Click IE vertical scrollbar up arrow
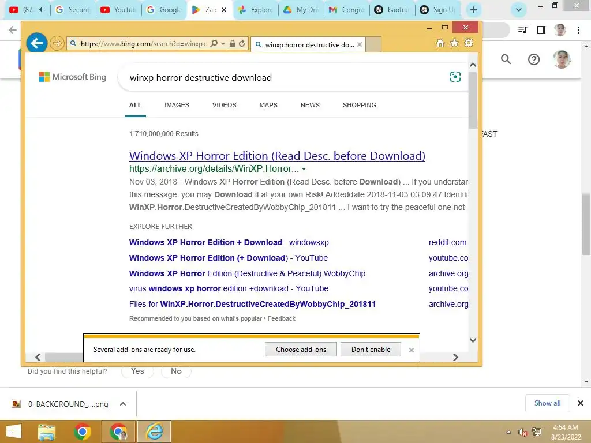This screenshot has width=591, height=443. (473, 65)
